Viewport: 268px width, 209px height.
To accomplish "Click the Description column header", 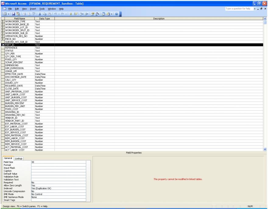I will (159, 19).
